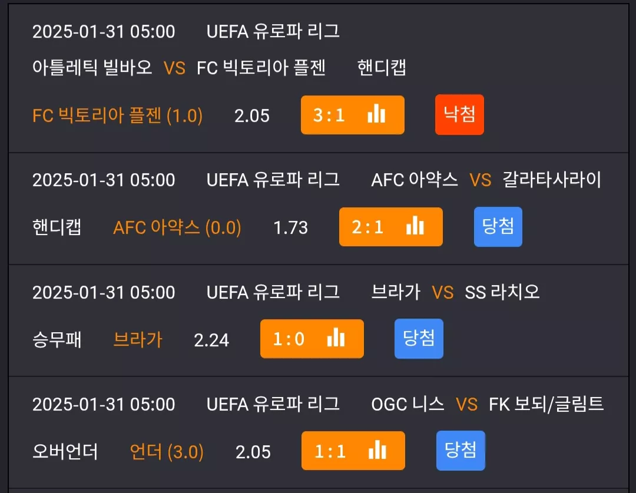
Task: Open 아틀레틱 빌바오 team name
Action: coord(92,67)
